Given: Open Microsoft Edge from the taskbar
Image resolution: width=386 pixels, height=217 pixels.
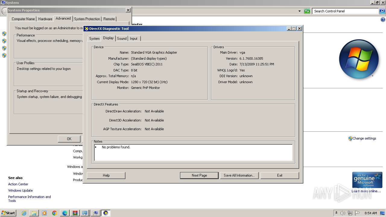Looking at the screenshot, I should pos(65,213).
